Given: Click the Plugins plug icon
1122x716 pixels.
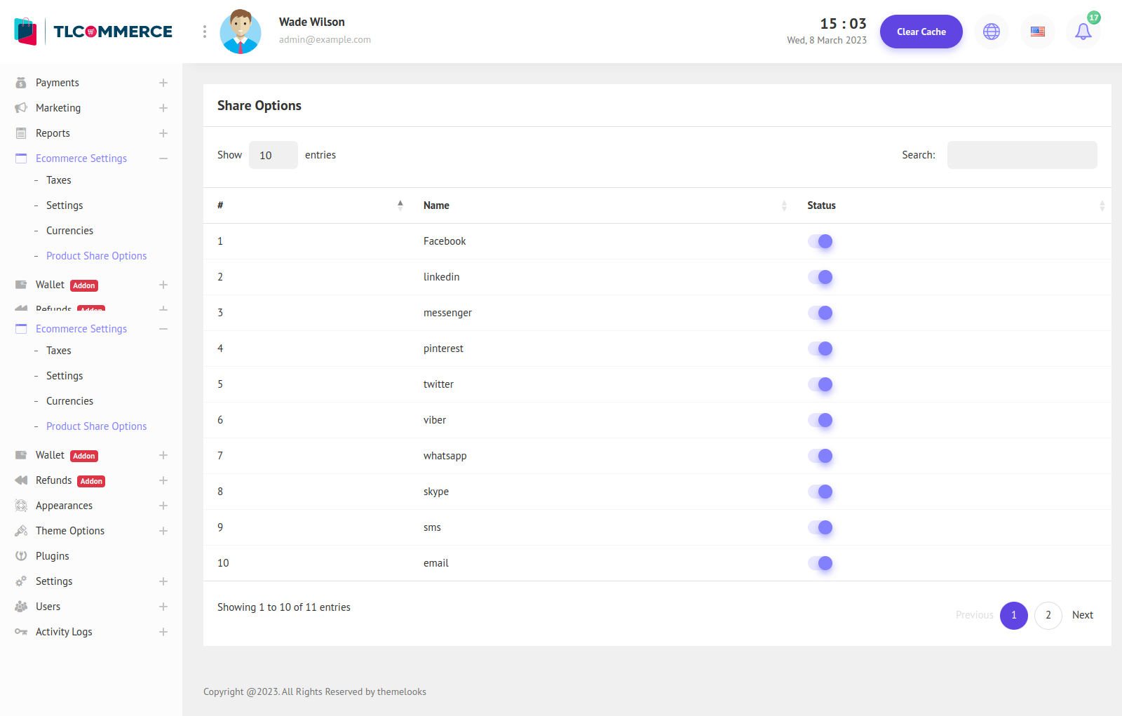Looking at the screenshot, I should 21,556.
